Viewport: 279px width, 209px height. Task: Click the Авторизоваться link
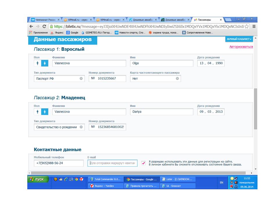(x=241, y=47)
